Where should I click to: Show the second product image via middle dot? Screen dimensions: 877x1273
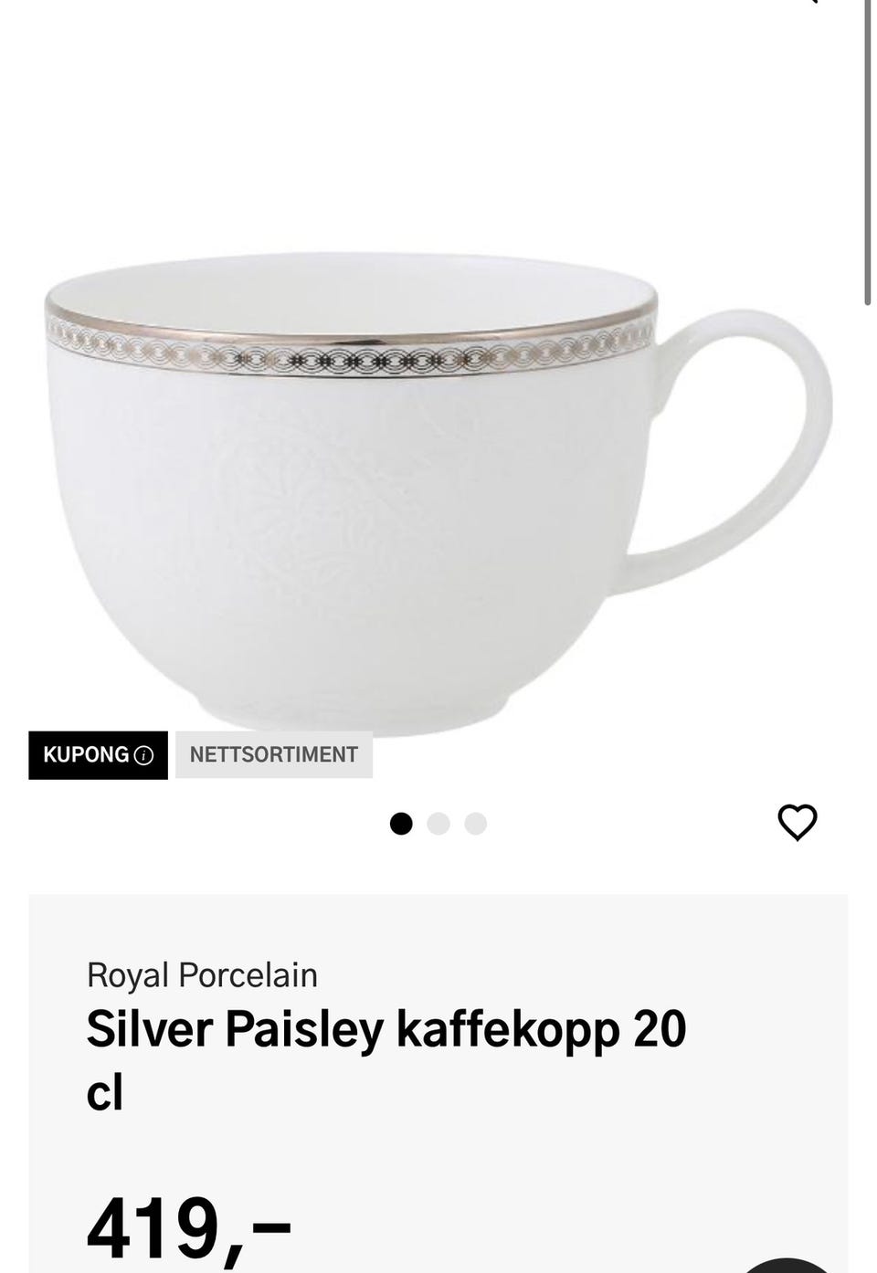click(438, 824)
